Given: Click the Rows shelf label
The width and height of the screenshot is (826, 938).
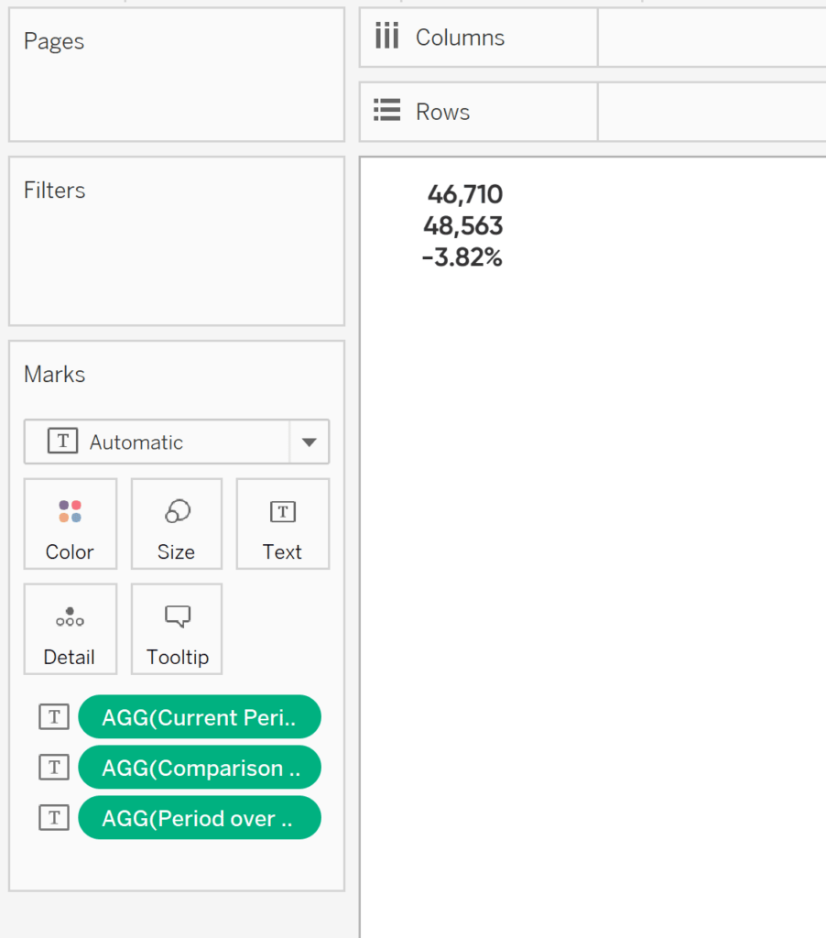Looking at the screenshot, I should [x=444, y=111].
